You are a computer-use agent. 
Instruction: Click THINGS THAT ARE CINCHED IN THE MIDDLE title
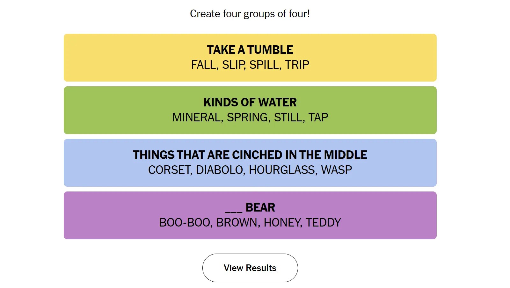[250, 155]
